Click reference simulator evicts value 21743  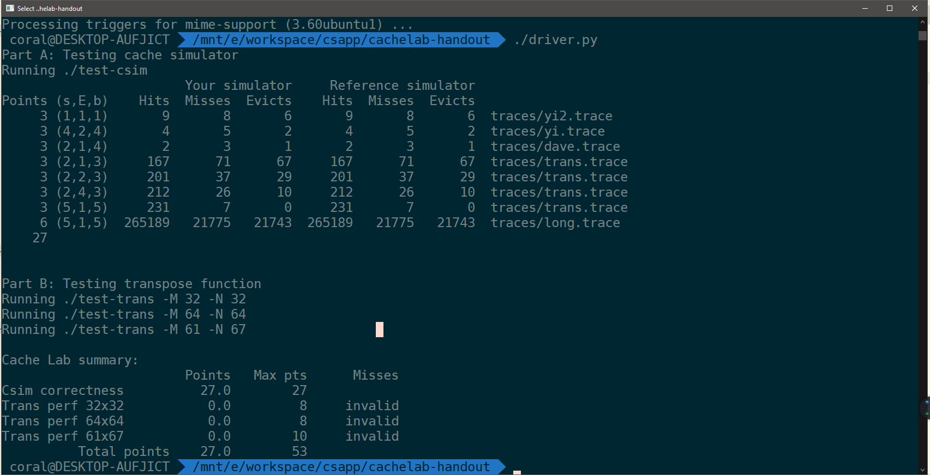(456, 223)
